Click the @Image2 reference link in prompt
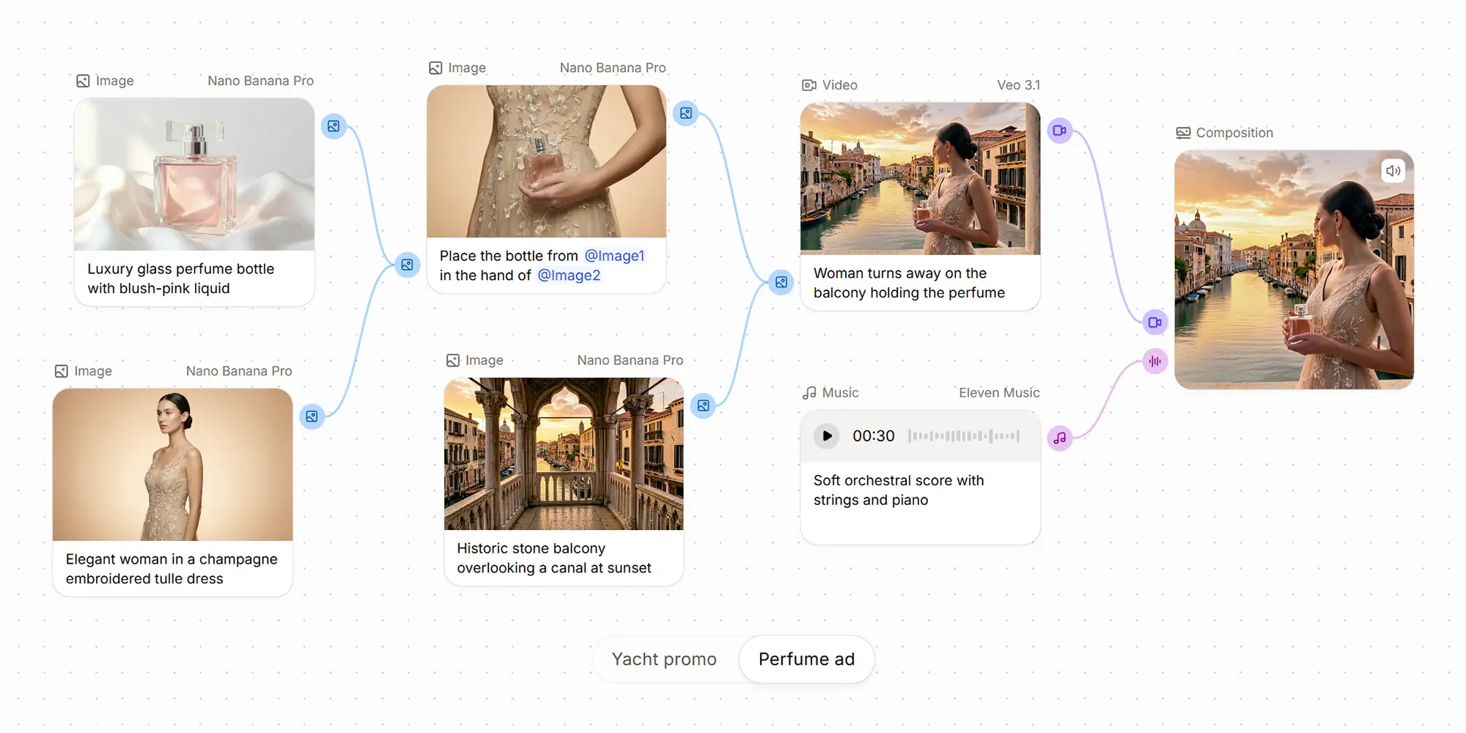Viewport: 1466px width, 733px height. [x=569, y=276]
